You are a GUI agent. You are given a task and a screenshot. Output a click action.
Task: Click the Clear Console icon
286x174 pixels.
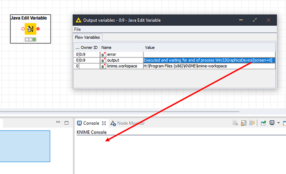(235, 123)
